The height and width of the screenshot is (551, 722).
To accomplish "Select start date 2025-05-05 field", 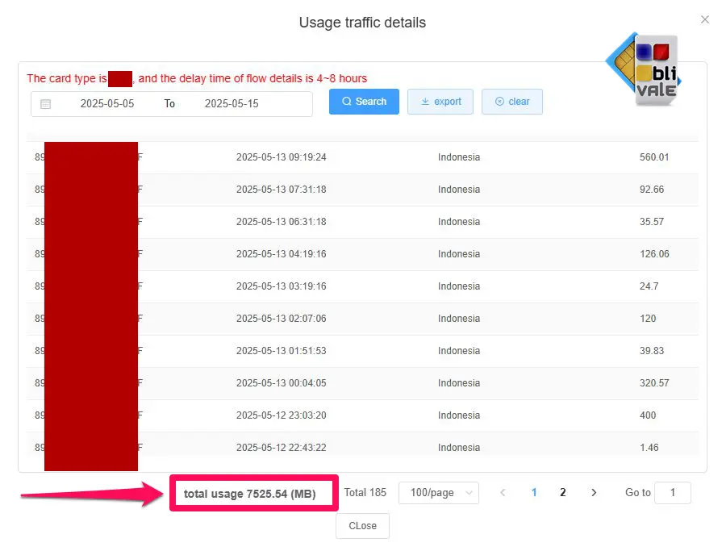I will click(x=106, y=103).
